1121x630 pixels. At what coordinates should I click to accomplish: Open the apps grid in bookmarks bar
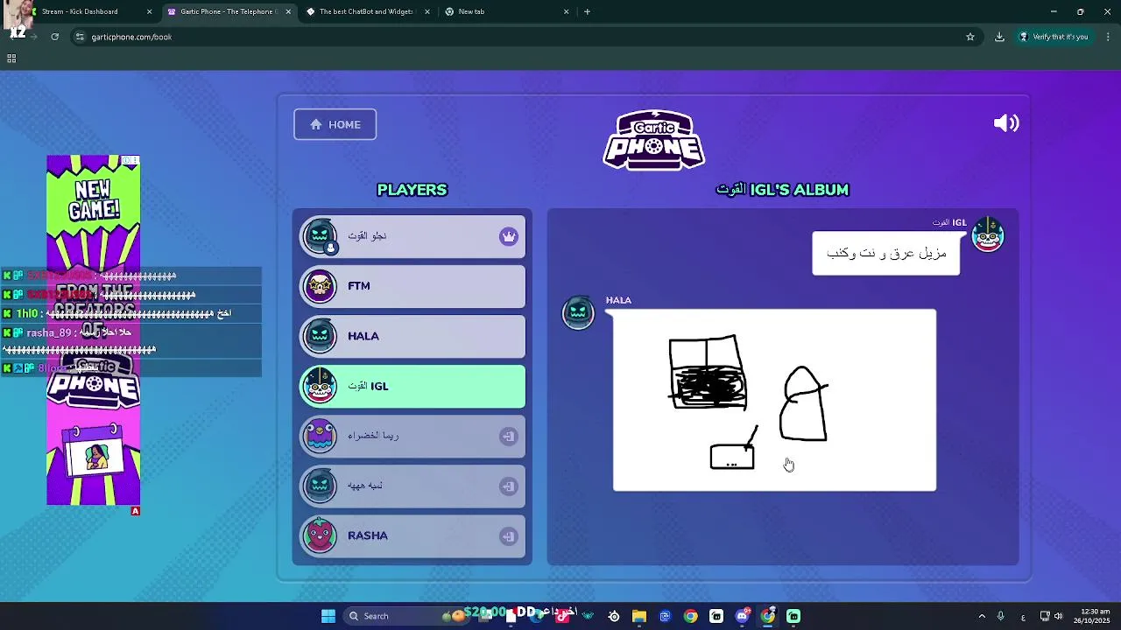[x=11, y=59]
